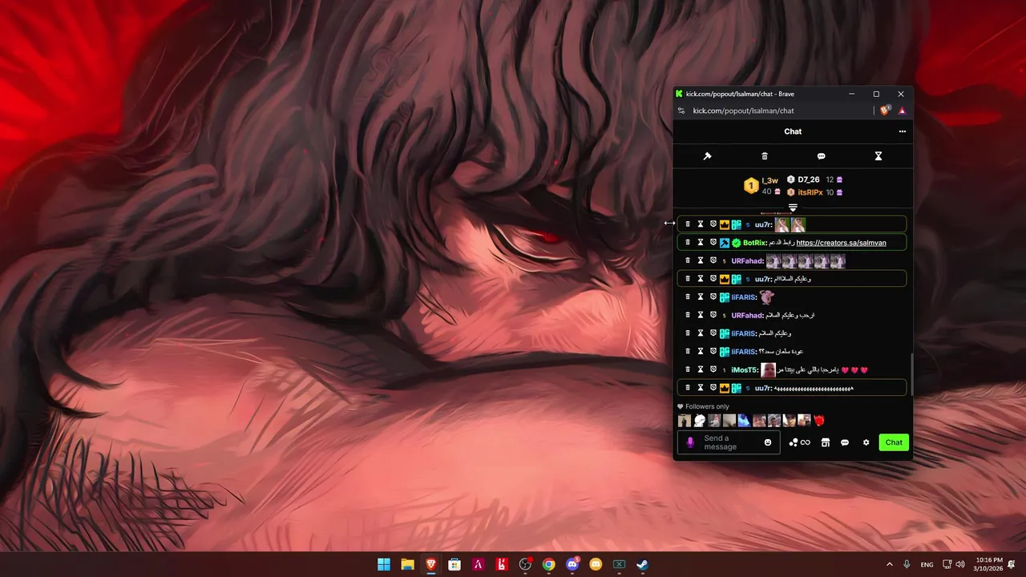This screenshot has height=577, width=1026.
Task: Click the green Chat send button
Action: [x=894, y=442]
